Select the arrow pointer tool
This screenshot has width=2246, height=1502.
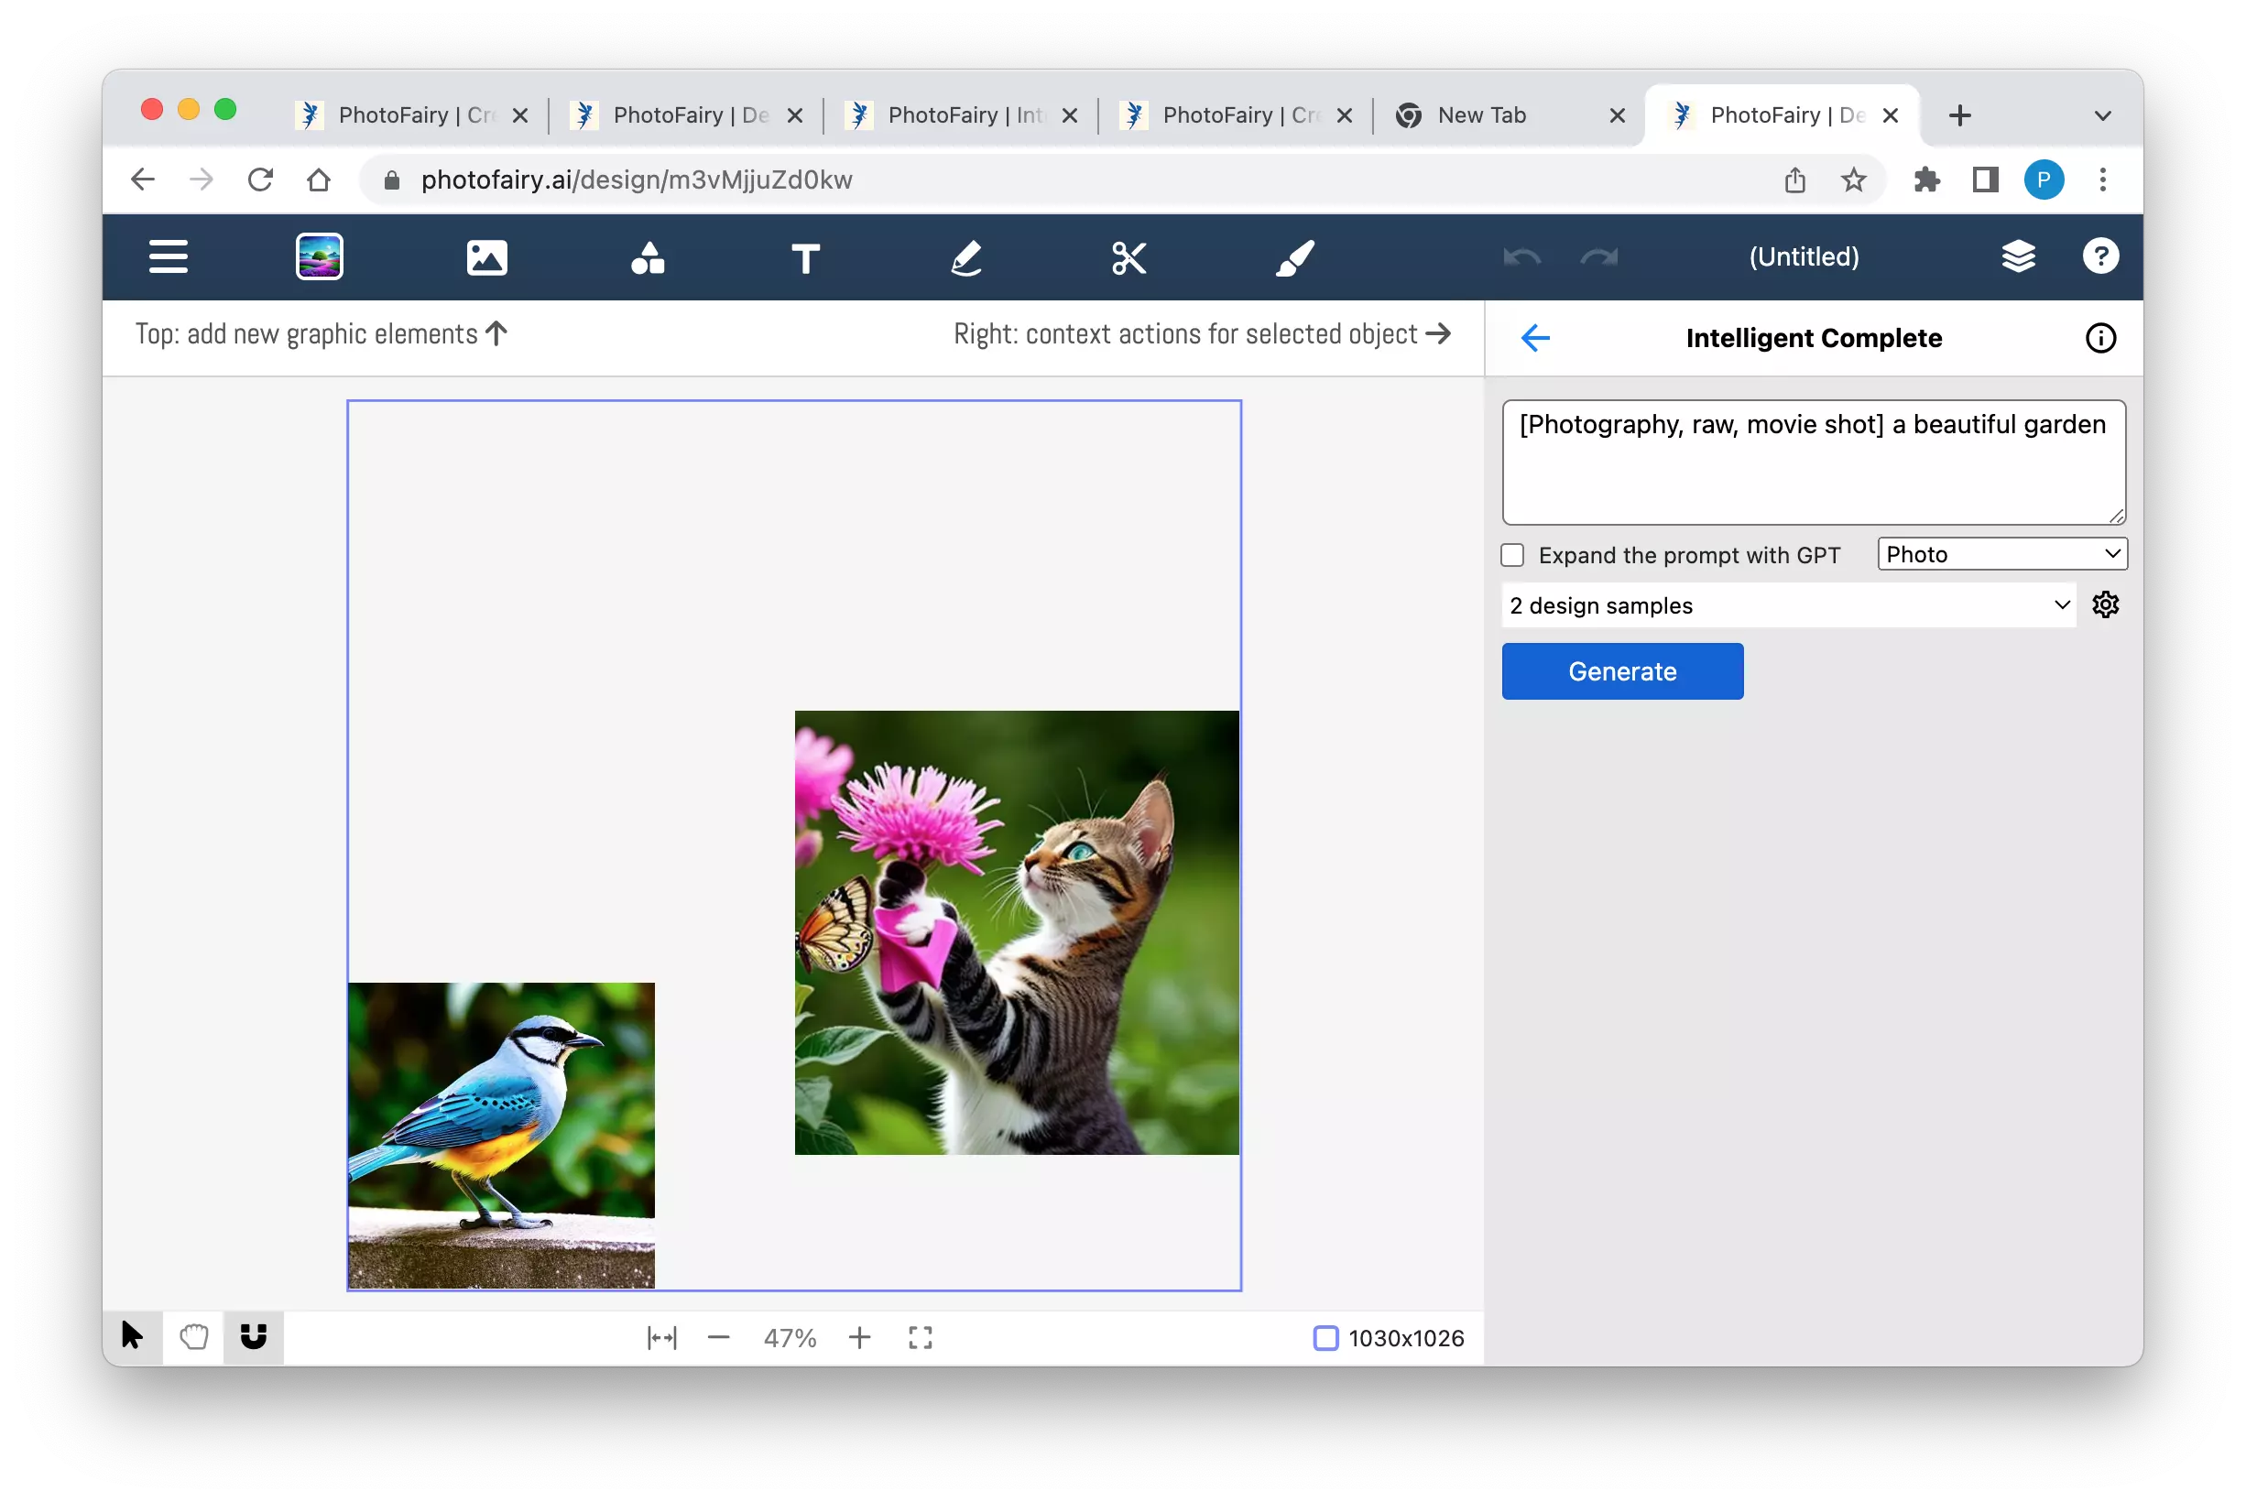132,1336
